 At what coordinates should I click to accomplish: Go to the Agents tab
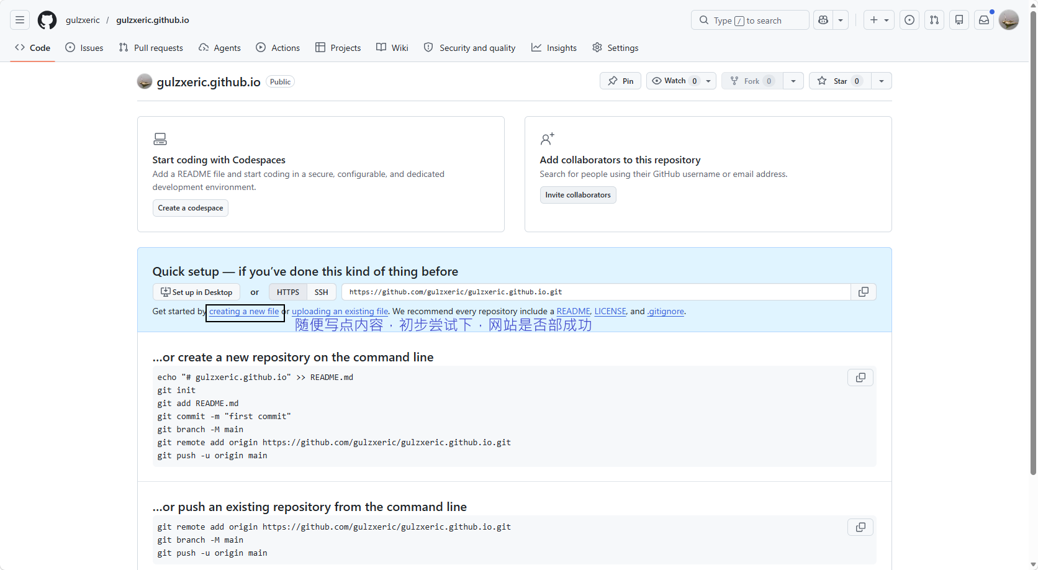(220, 48)
